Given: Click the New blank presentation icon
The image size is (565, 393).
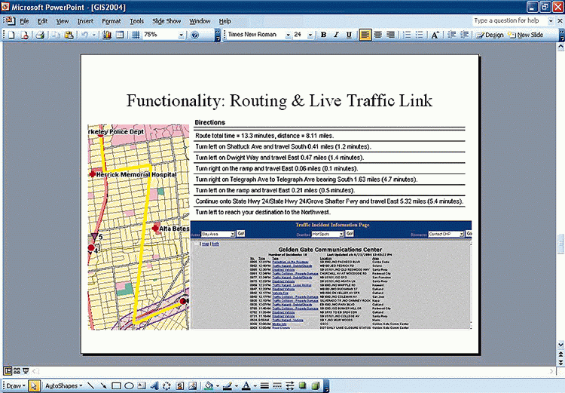Looking at the screenshot, I should tap(11, 35).
